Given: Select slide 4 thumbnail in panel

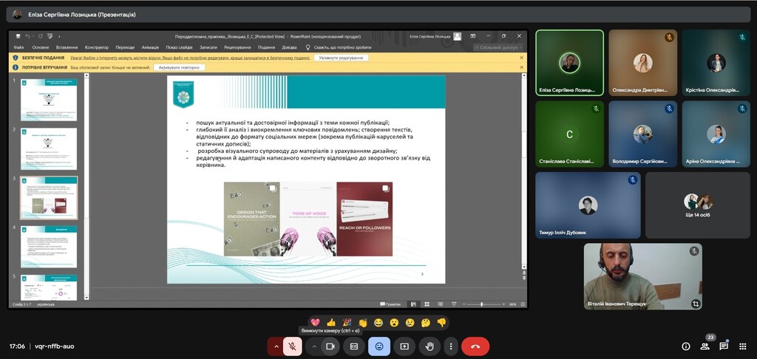Looking at the screenshot, I should click(x=49, y=247).
